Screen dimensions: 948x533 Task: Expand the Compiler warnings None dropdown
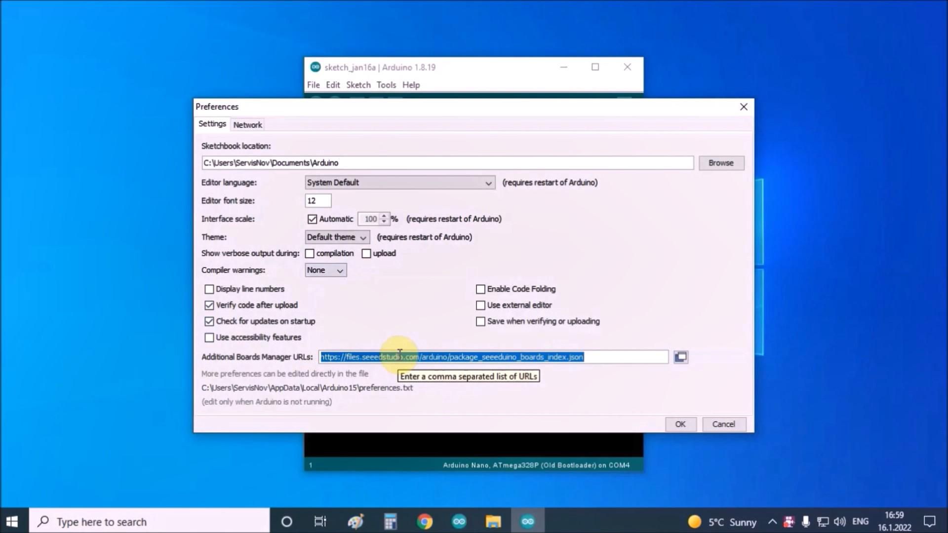pyautogui.click(x=325, y=270)
